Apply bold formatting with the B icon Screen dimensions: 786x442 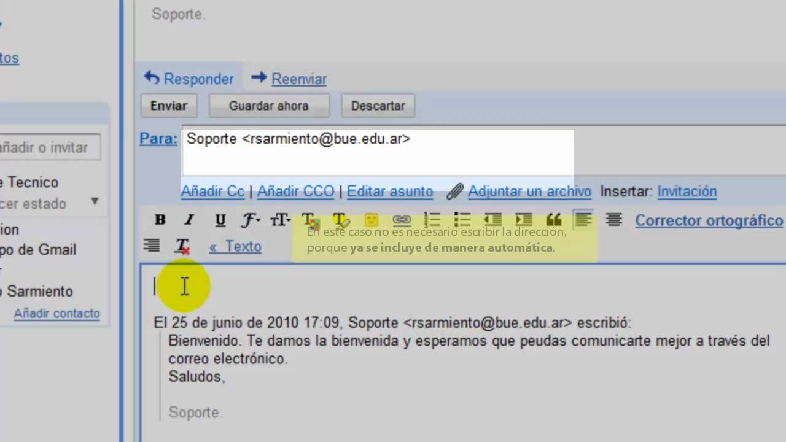point(160,219)
